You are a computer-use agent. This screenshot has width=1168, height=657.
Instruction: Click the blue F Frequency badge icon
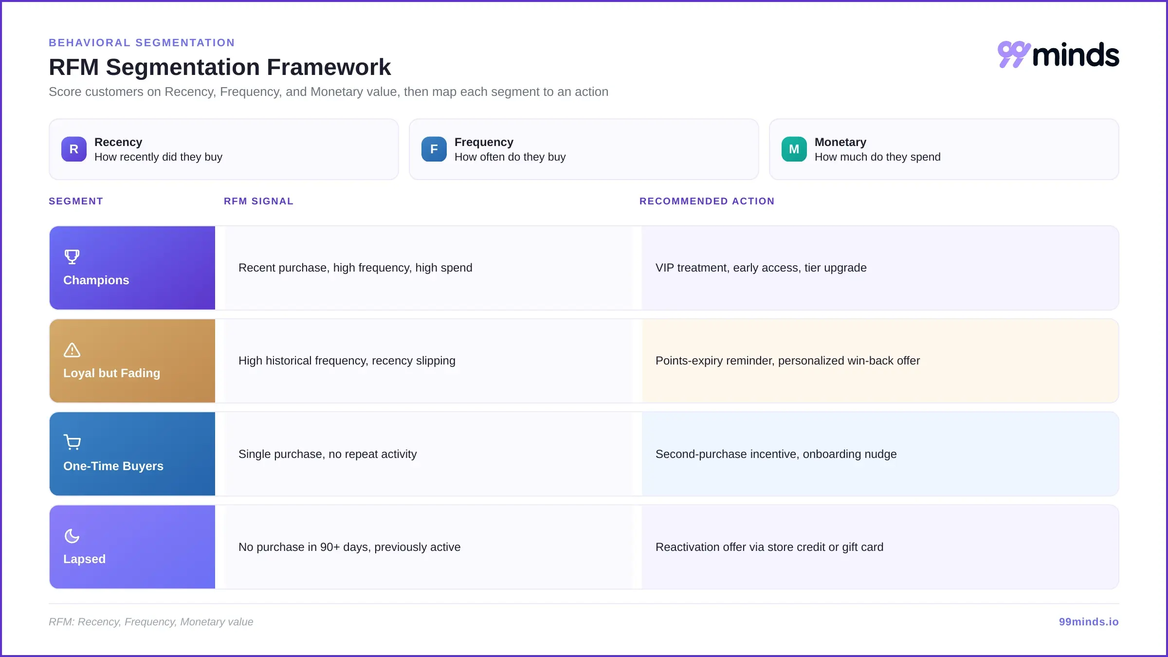[434, 149]
